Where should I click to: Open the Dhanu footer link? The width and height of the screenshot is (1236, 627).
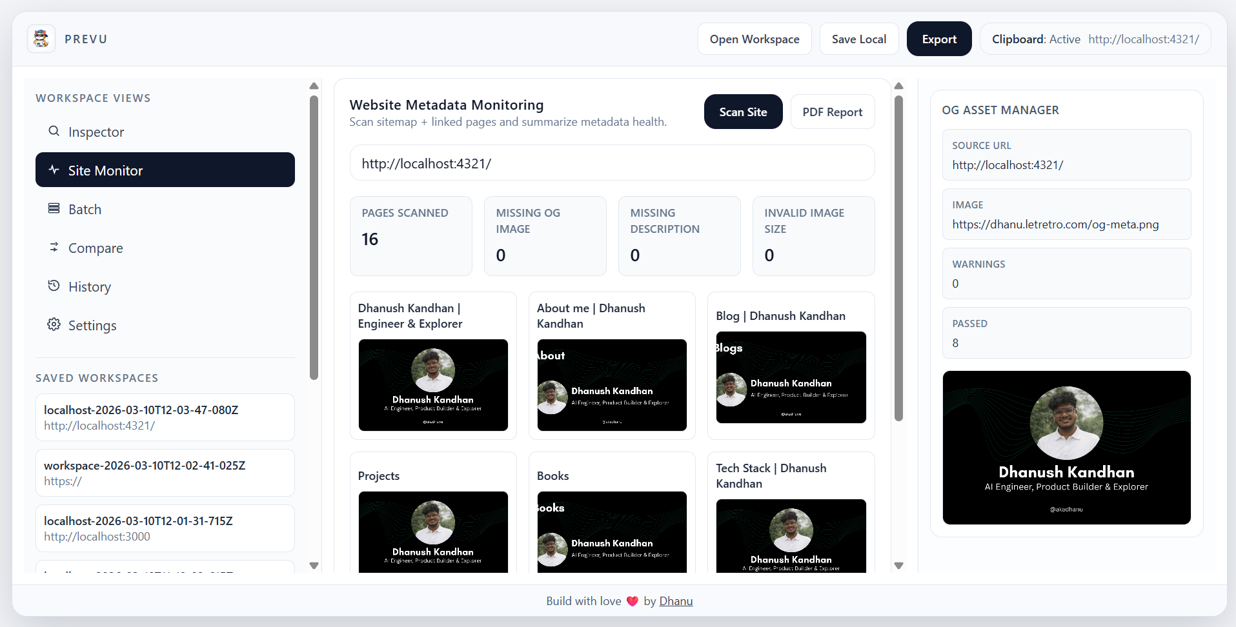coord(676,601)
